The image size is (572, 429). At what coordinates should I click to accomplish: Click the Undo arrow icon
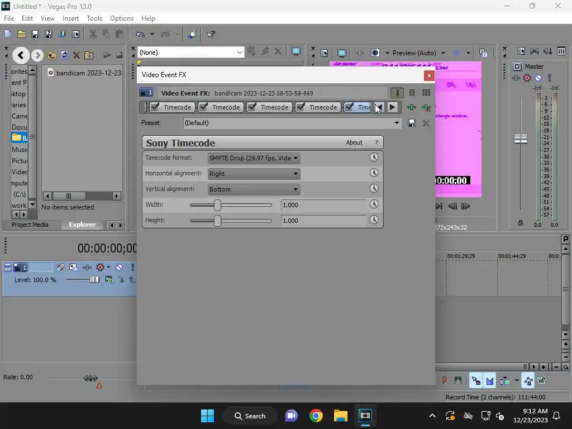140,34
